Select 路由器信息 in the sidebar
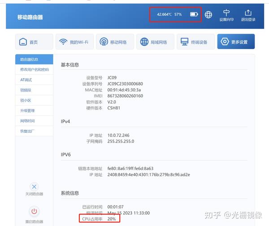This screenshot has height=226, width=269. coord(34,59)
